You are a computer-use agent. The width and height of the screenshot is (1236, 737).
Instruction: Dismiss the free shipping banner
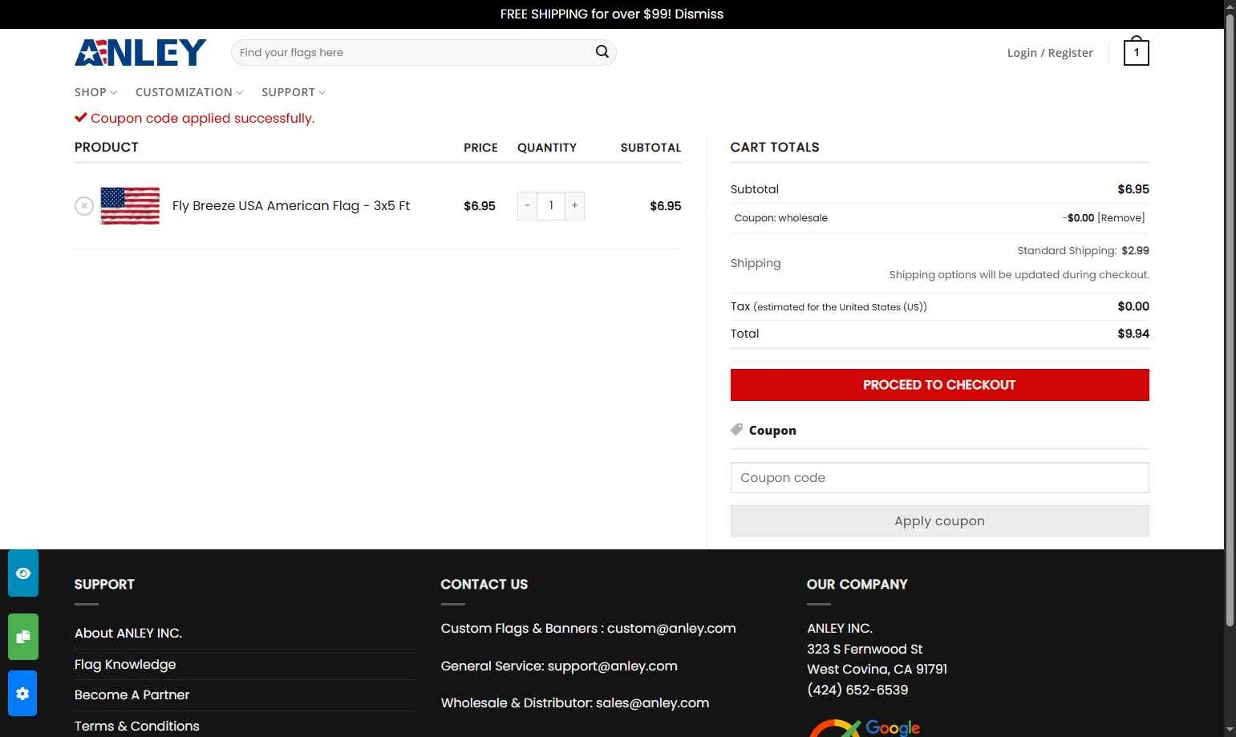click(699, 14)
